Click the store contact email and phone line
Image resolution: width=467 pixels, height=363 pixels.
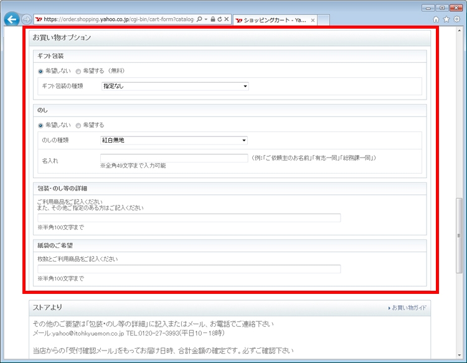pyautogui.click(x=128, y=333)
